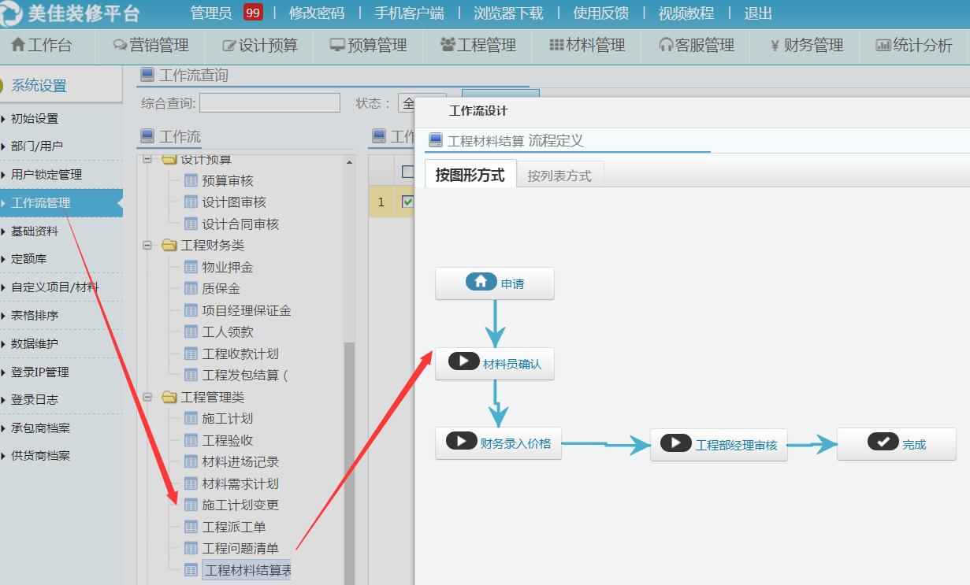Click the play icon on 工程部经理审核 node
Viewport: 970px width, 585px height.
(x=675, y=443)
